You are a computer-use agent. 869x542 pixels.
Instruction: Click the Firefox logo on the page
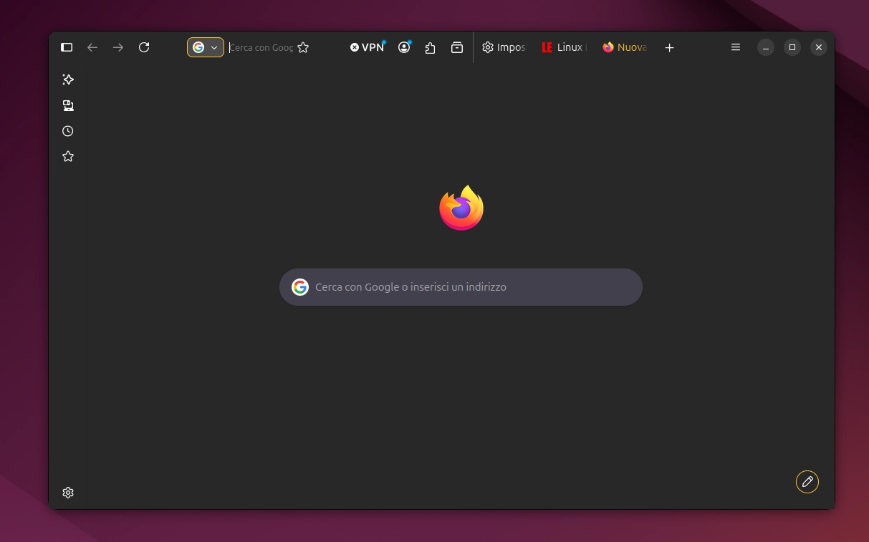pos(461,208)
